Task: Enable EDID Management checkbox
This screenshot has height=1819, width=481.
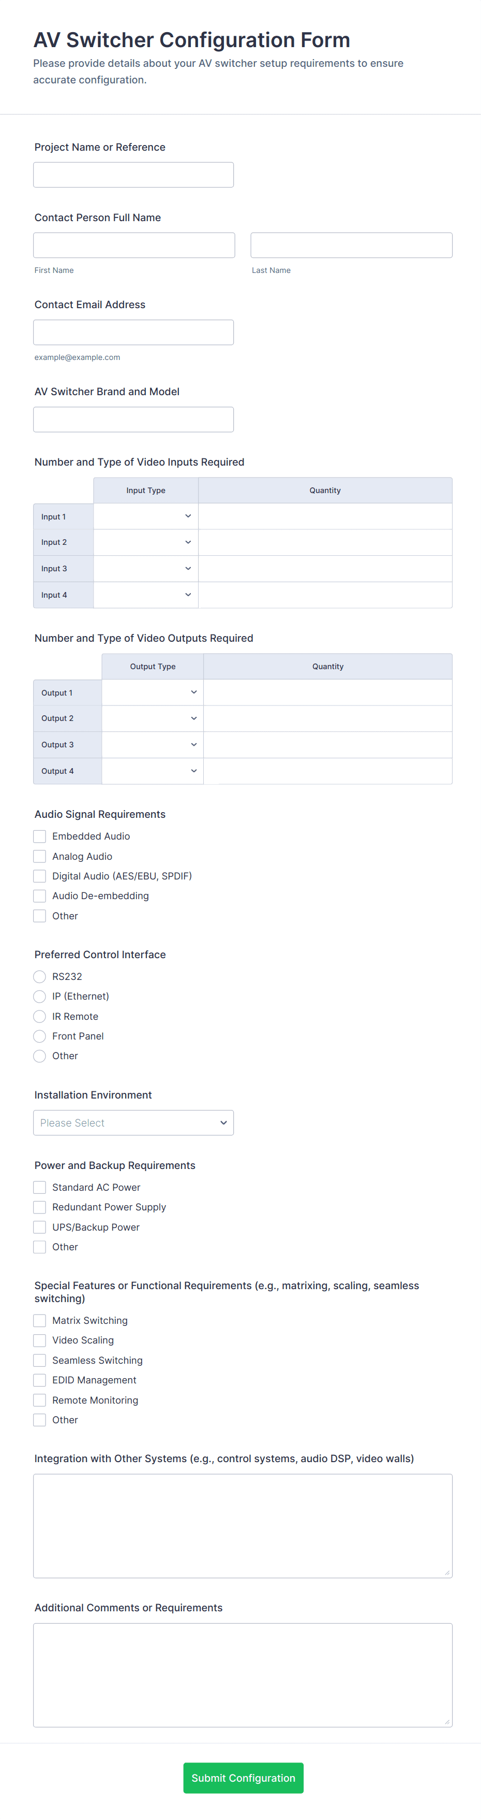Action: pos(39,1380)
